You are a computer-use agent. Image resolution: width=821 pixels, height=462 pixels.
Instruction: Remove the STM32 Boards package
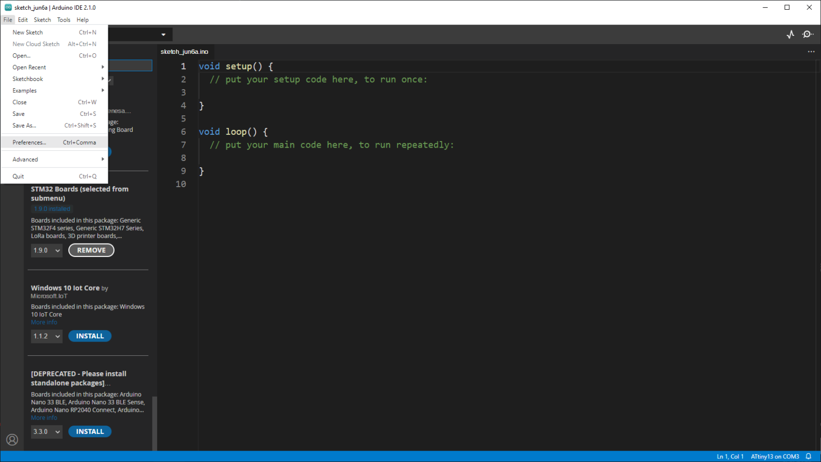coord(91,250)
